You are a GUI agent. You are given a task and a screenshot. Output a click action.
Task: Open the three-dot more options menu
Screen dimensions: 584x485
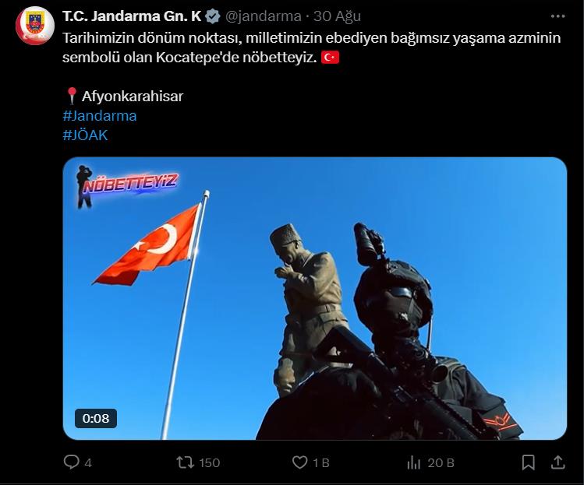tap(557, 16)
